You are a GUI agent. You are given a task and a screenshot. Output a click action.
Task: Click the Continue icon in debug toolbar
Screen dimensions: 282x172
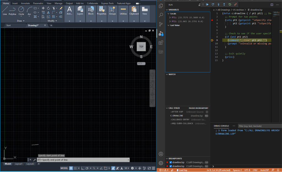click(207, 4)
